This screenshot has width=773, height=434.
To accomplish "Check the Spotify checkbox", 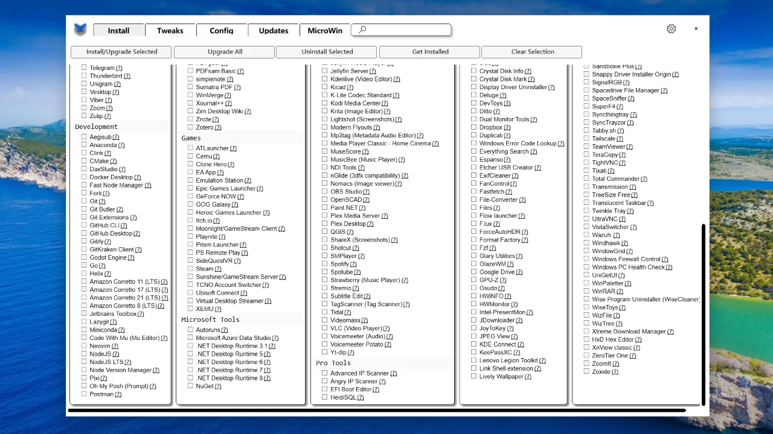I will [x=324, y=264].
